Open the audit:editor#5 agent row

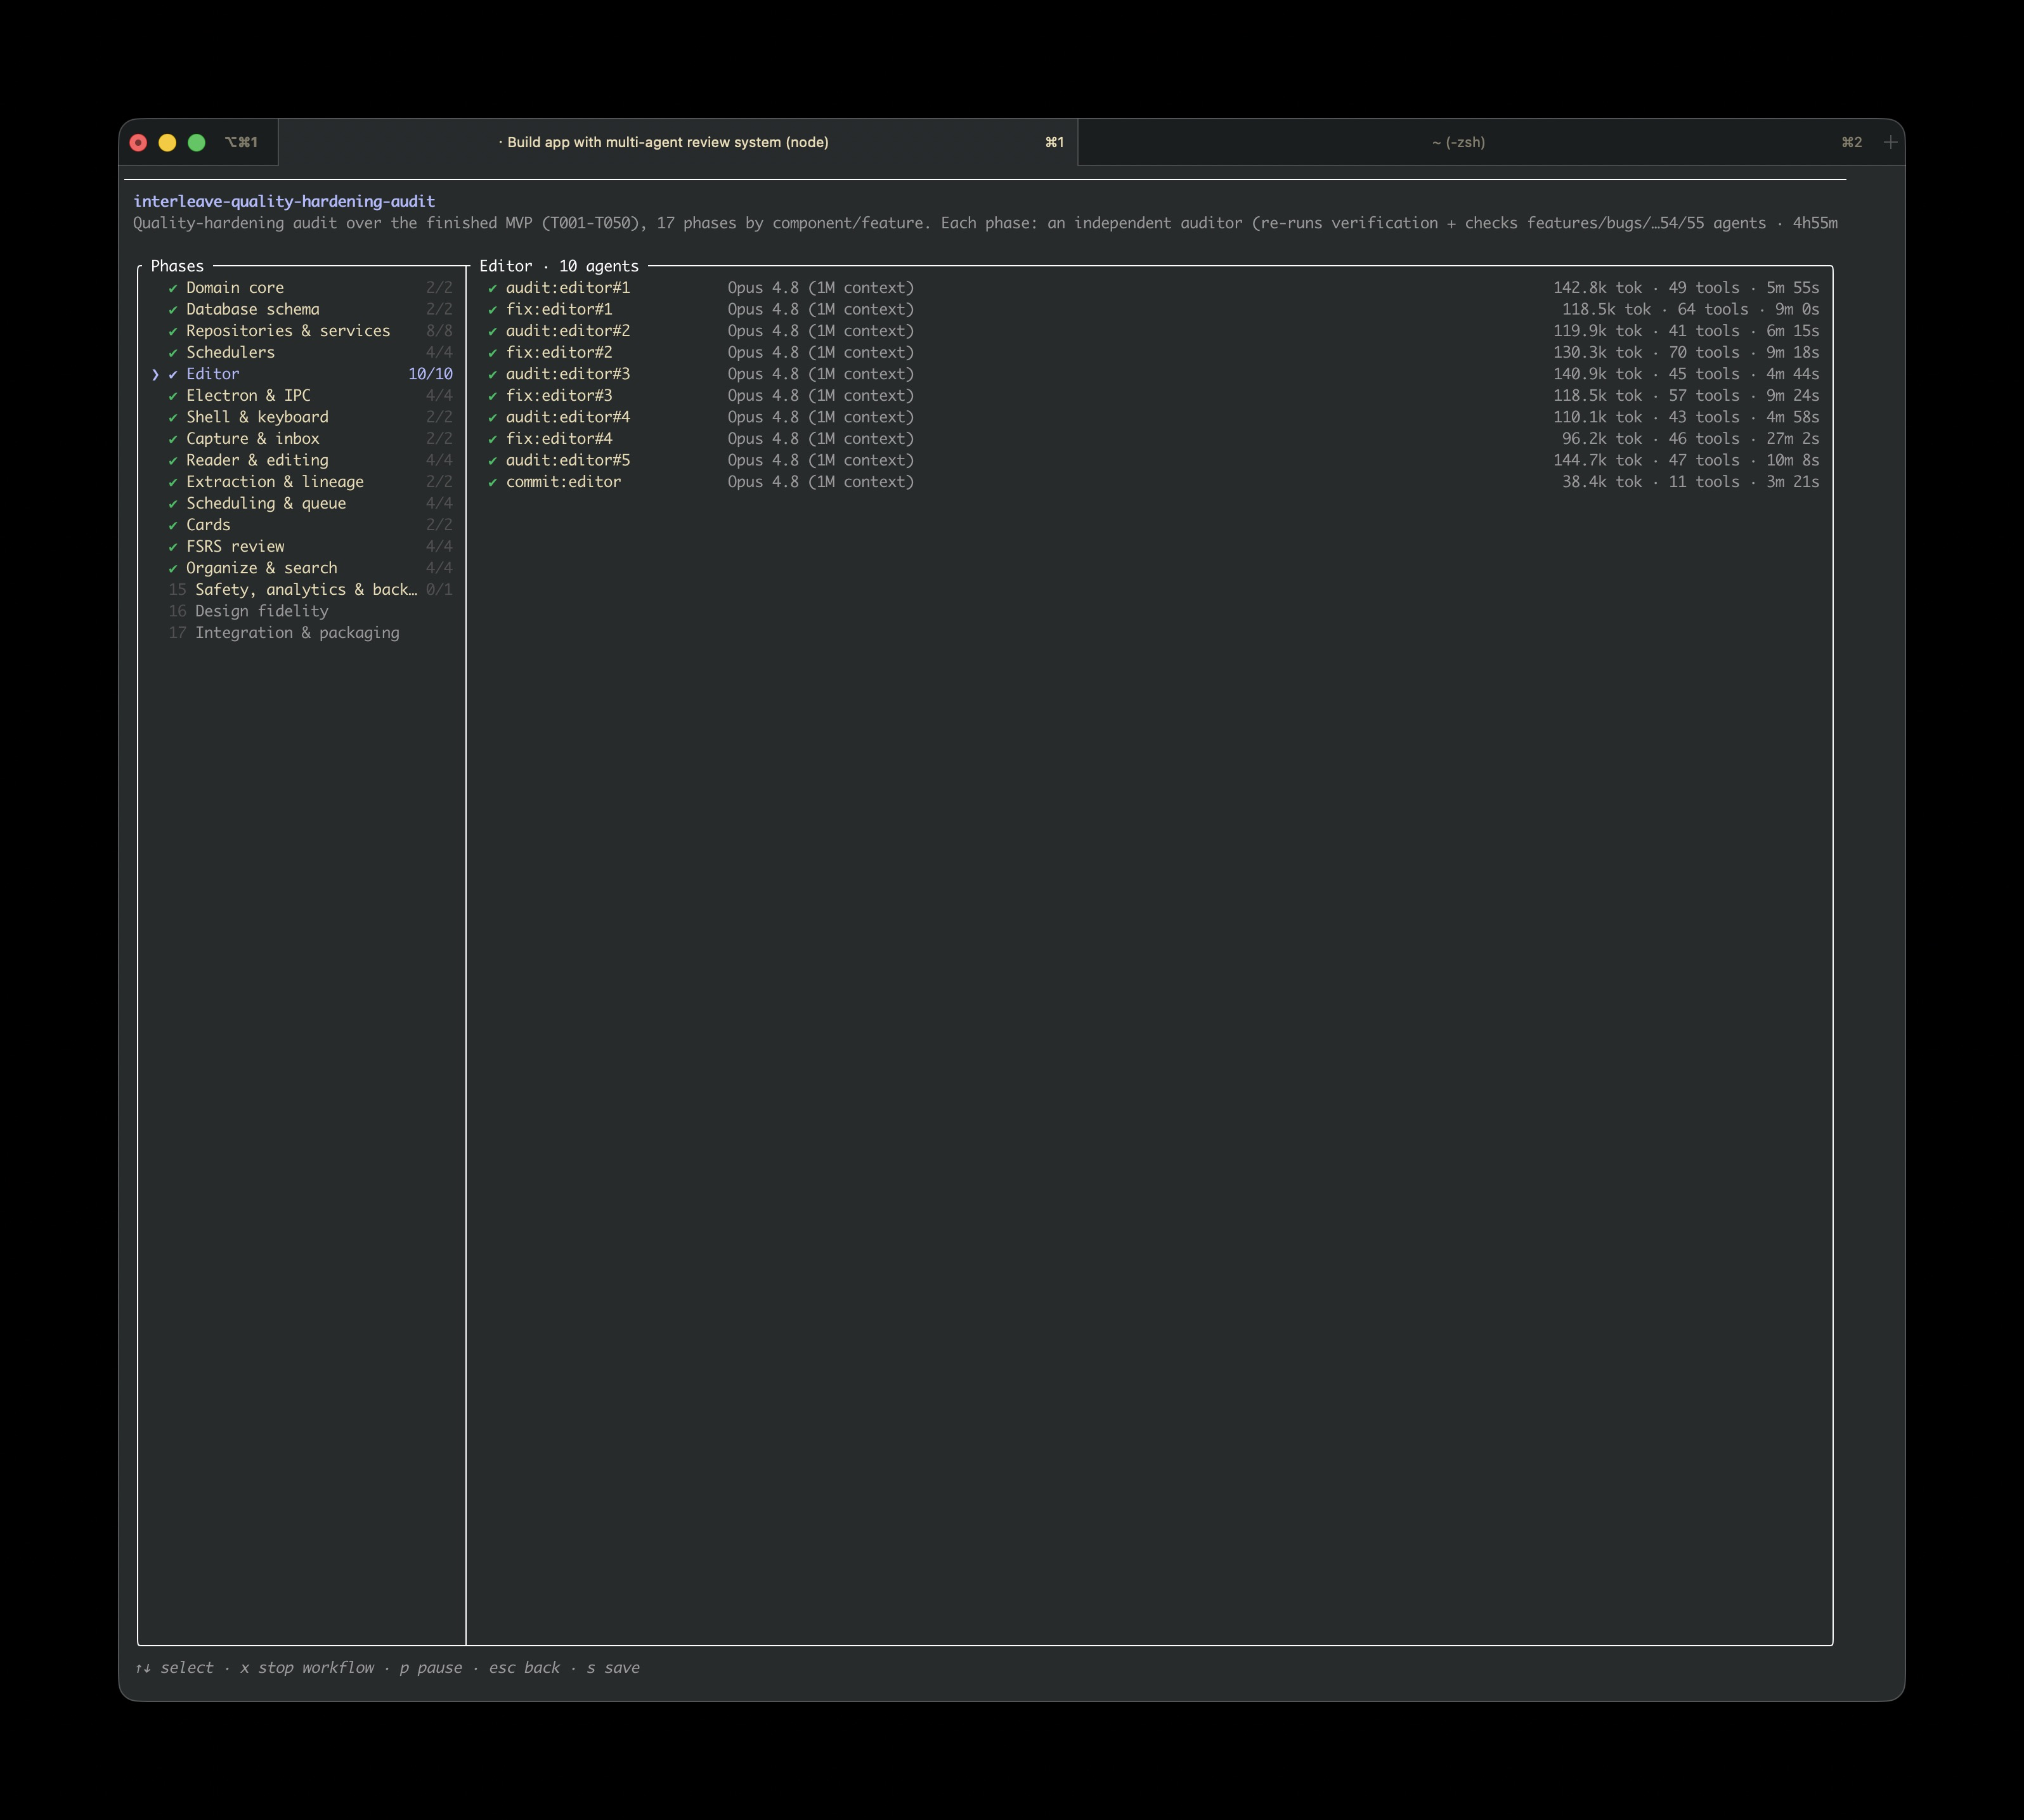[x=1152, y=460]
